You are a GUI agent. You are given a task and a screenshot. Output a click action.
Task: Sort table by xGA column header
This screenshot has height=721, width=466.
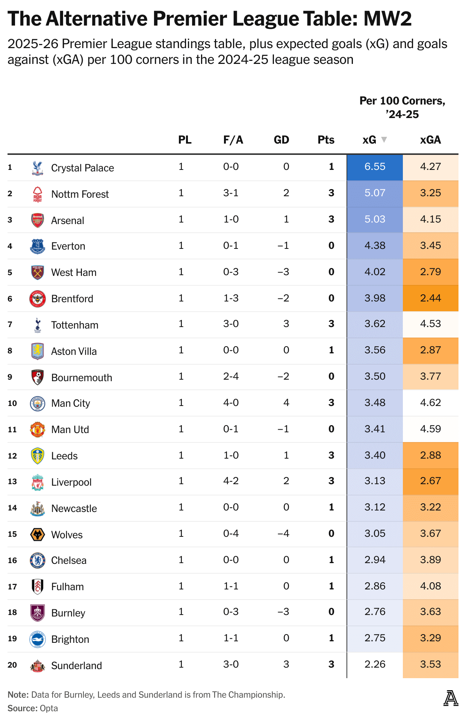tap(430, 140)
